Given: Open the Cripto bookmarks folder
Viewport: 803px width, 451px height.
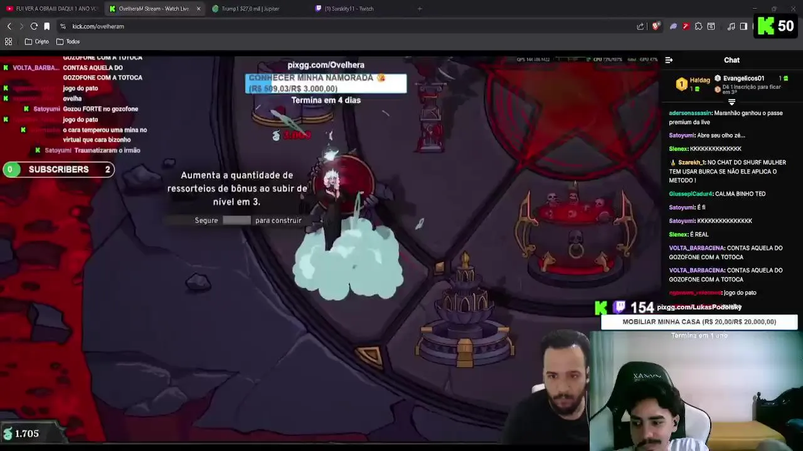Looking at the screenshot, I should click(36, 41).
